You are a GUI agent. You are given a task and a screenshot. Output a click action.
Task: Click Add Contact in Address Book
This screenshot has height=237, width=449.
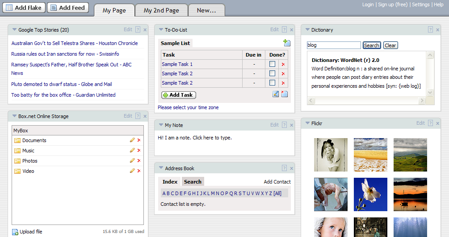(x=277, y=182)
